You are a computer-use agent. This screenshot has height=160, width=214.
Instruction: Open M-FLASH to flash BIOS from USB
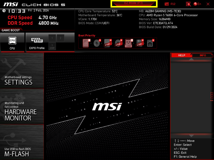click(x=22, y=142)
